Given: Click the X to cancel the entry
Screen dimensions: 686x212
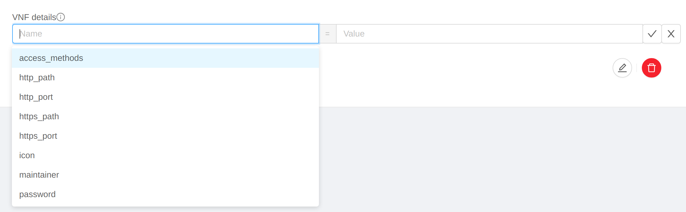Looking at the screenshot, I should point(671,34).
